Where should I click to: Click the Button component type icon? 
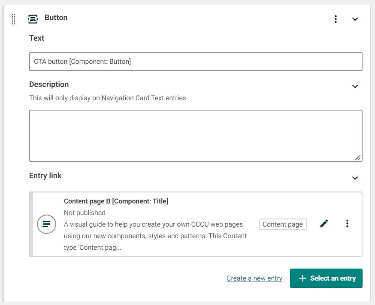[33, 19]
